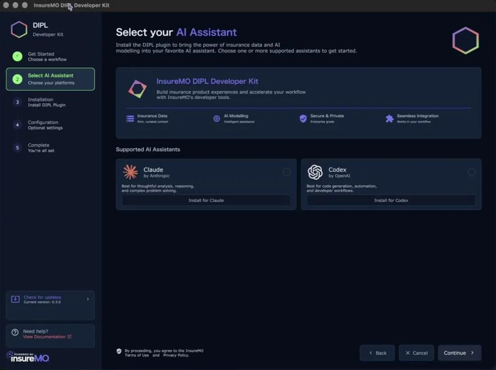Viewport: 496px width, 370px height.
Task: Open the Privacy Policy link
Action: point(176,355)
